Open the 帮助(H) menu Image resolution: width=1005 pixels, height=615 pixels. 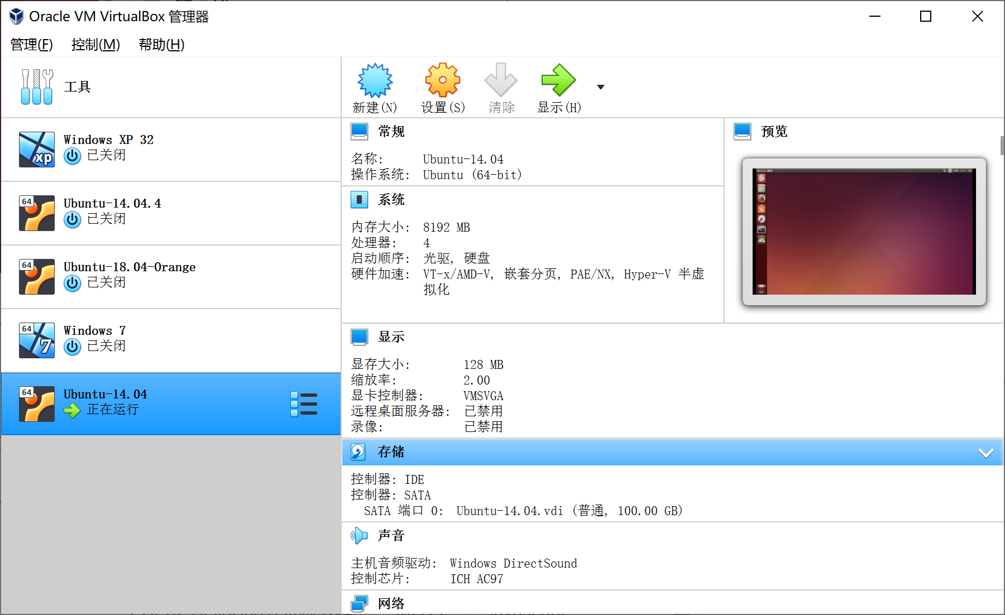pyautogui.click(x=161, y=45)
